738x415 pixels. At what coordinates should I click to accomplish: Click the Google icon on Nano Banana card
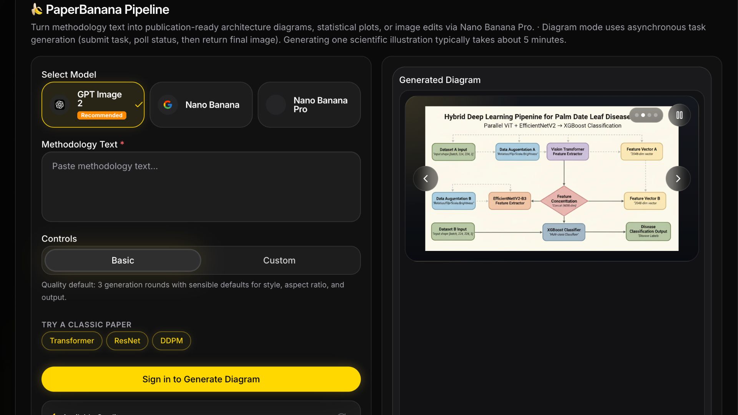168,105
